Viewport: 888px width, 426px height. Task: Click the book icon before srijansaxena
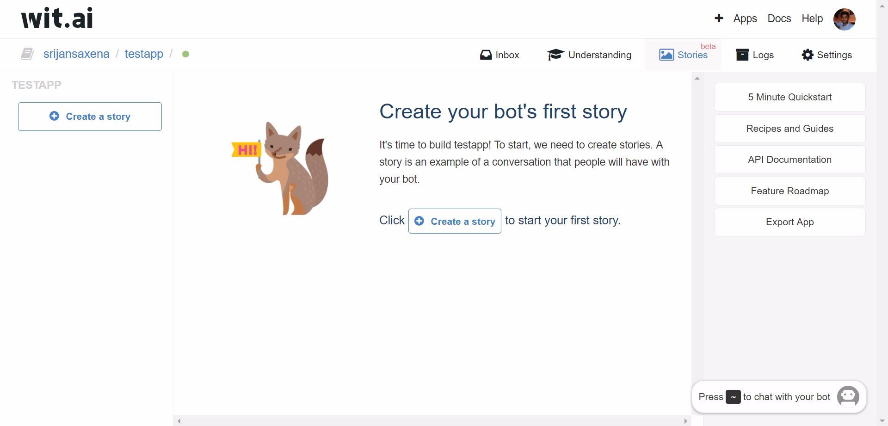pyautogui.click(x=27, y=54)
